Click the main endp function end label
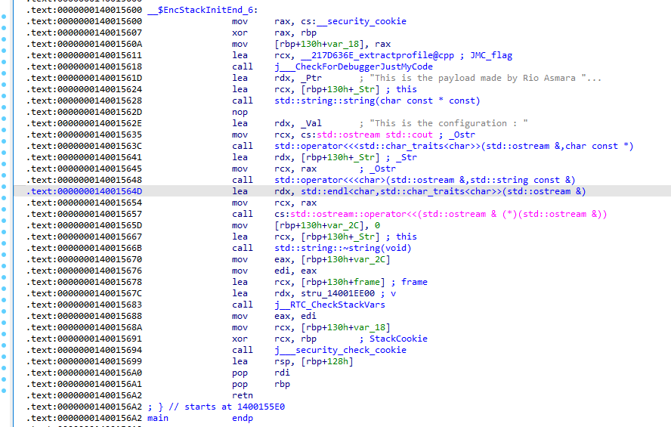The height and width of the screenshot is (427, 671). pos(200,418)
